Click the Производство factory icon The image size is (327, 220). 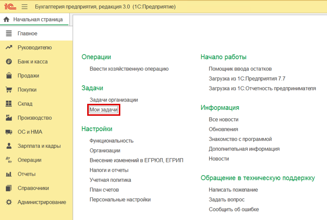tap(9, 118)
